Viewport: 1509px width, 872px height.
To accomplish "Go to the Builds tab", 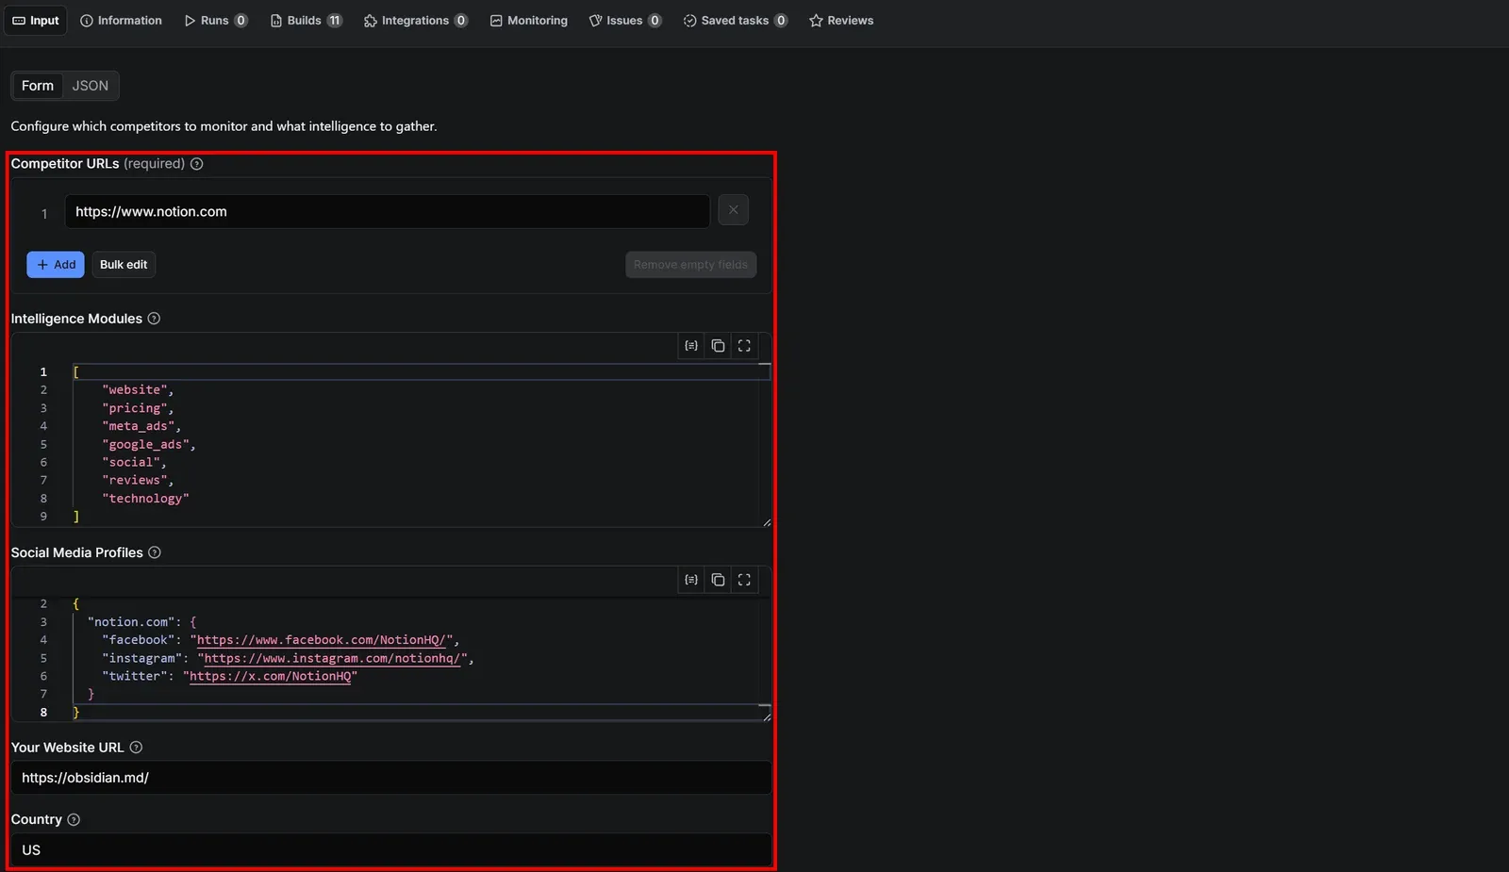I will pyautogui.click(x=306, y=20).
